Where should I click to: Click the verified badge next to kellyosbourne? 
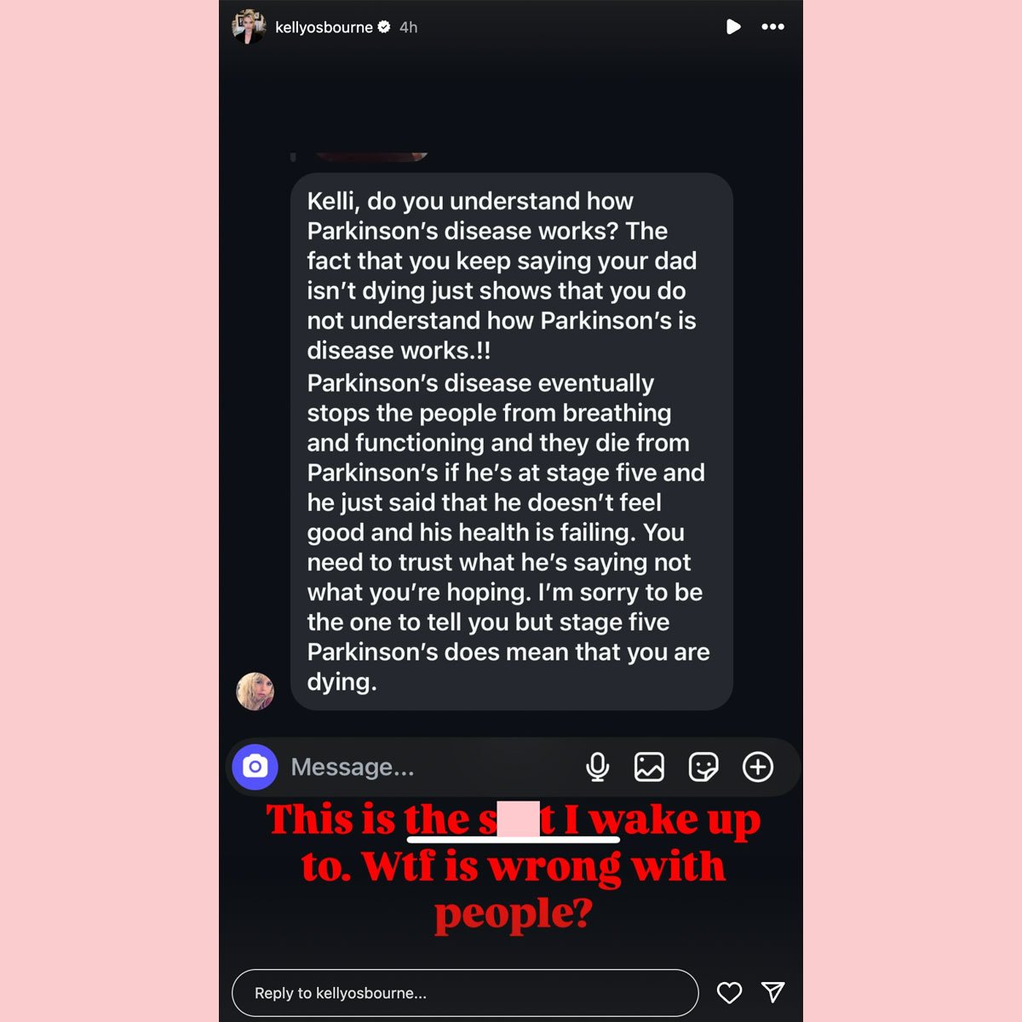[384, 27]
